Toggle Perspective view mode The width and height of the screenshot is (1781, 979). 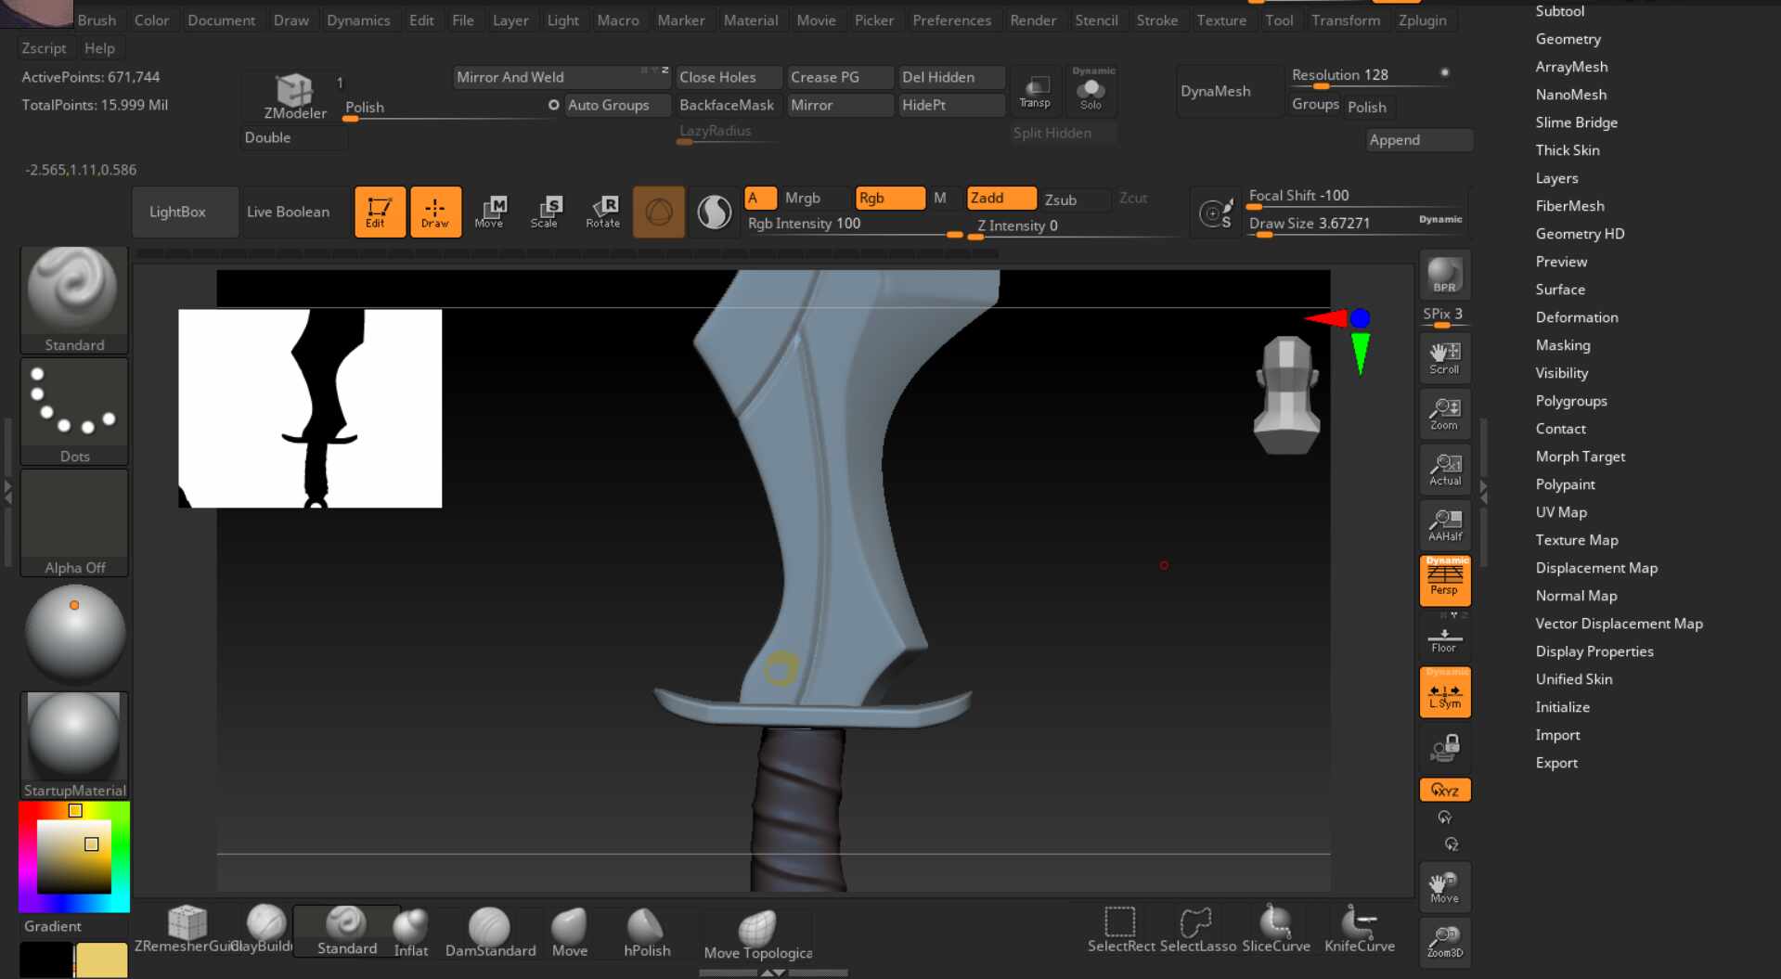click(1444, 580)
